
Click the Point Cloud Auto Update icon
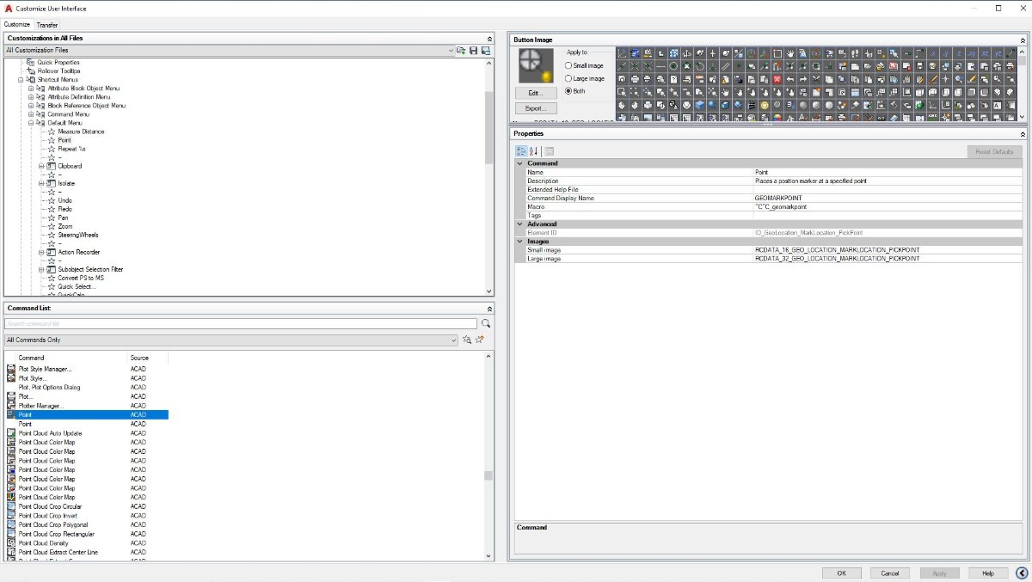[11, 433]
